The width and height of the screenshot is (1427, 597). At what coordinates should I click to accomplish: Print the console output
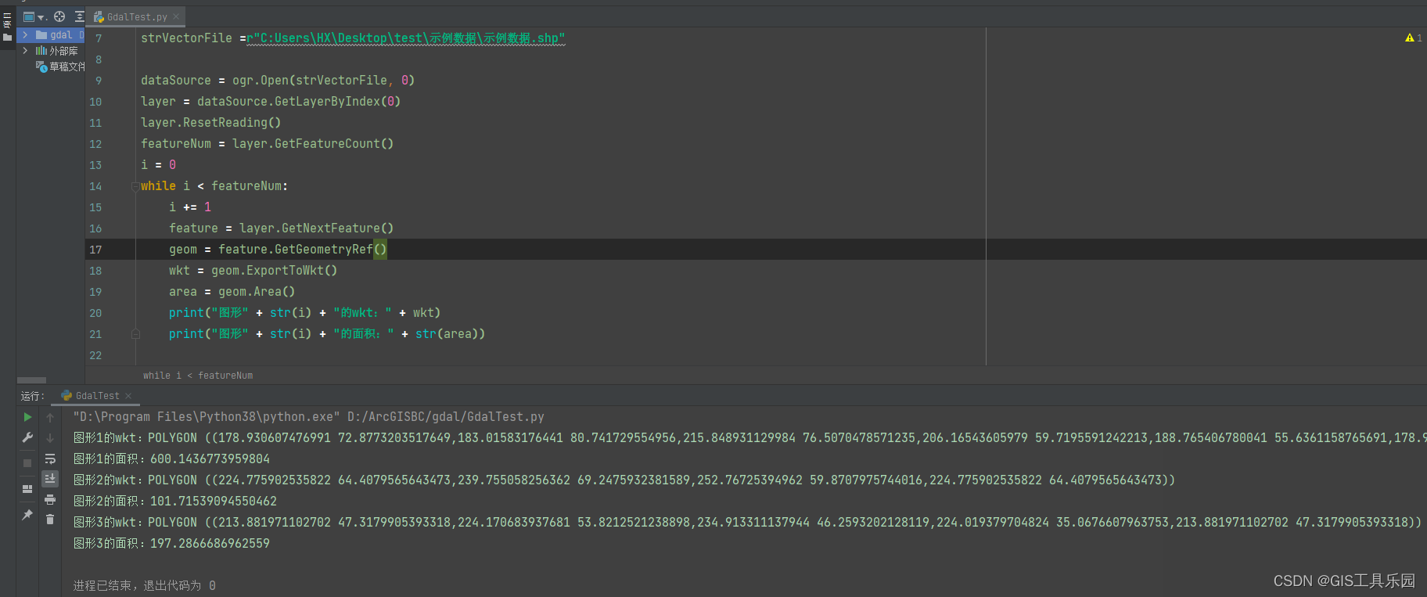pyautogui.click(x=50, y=499)
